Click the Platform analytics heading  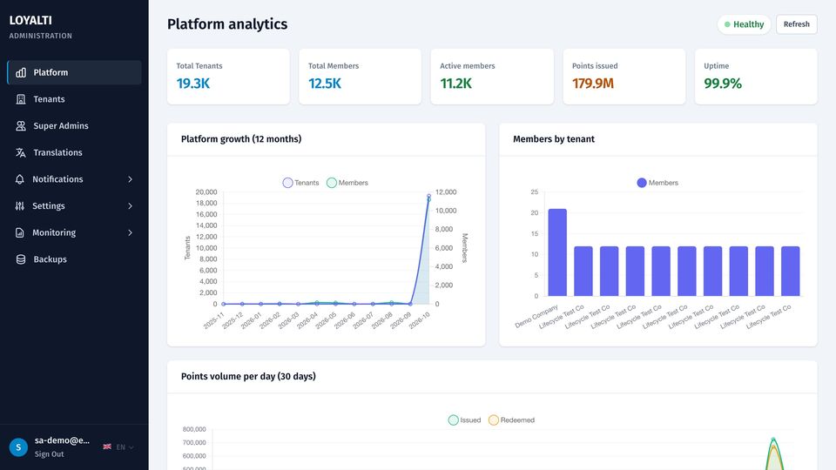(227, 24)
